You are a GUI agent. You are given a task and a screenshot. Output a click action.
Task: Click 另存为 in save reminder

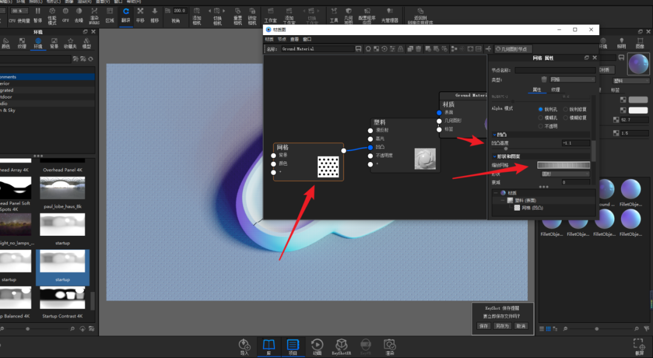(x=502, y=326)
